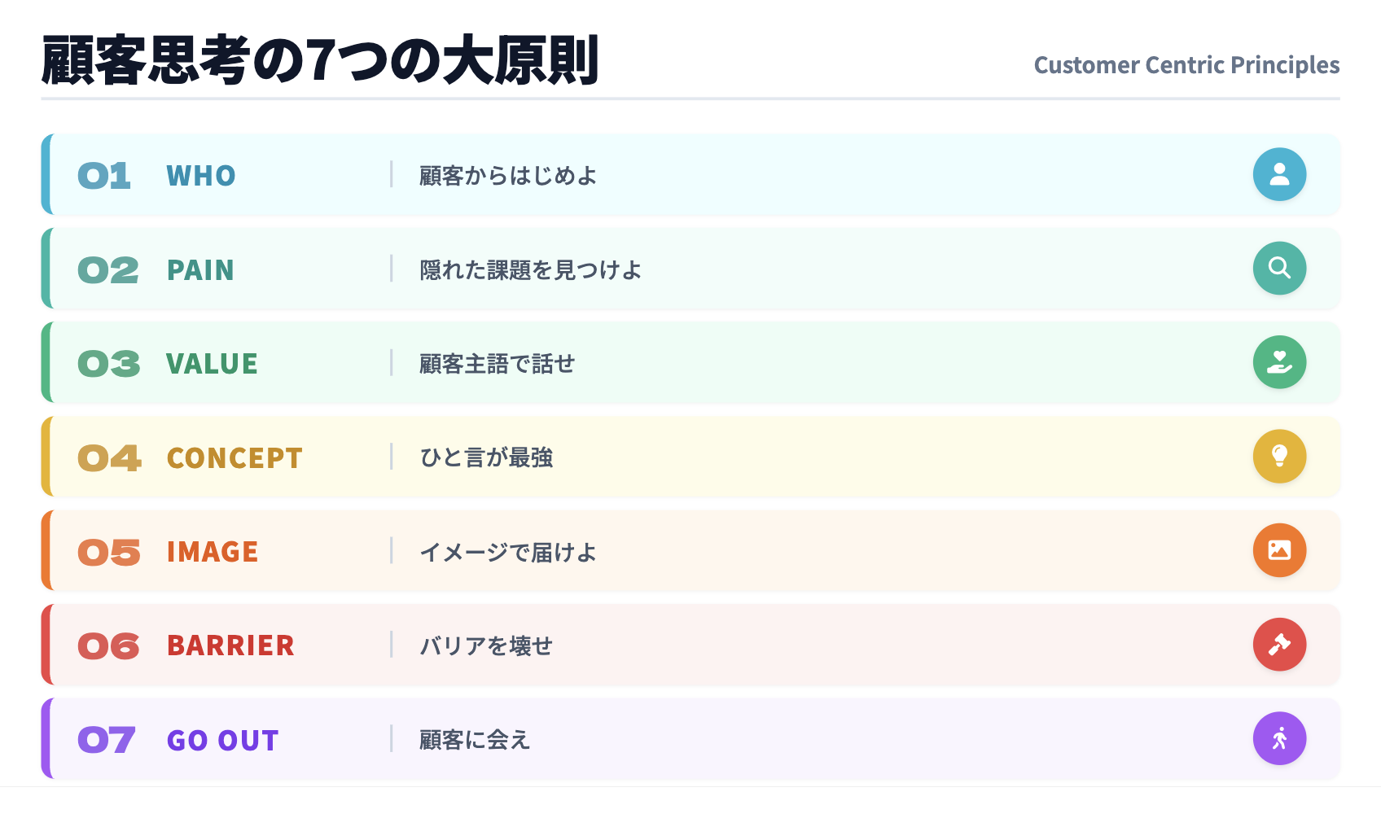Click the hand-holding-heart icon in VALUE row

tap(1279, 362)
